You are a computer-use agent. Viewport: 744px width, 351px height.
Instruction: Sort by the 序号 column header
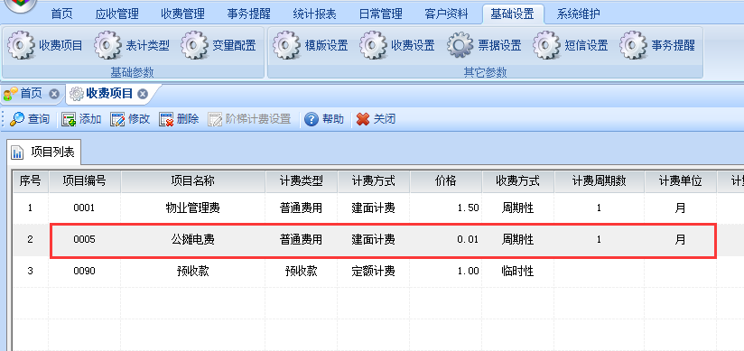click(31, 181)
